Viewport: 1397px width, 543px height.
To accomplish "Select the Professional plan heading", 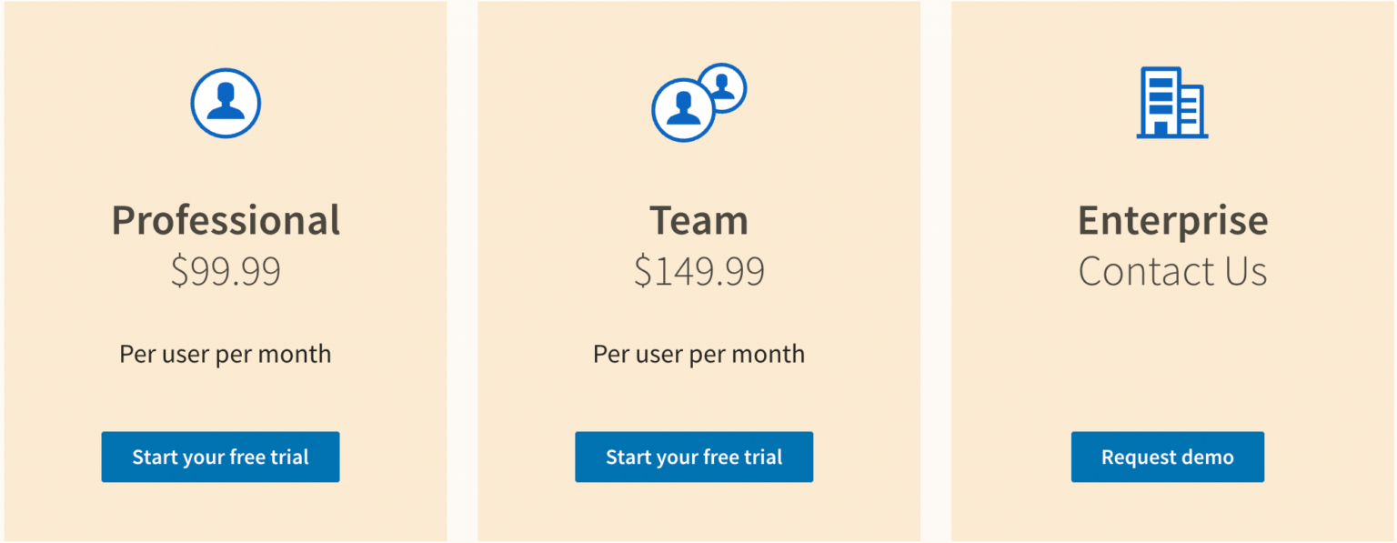I will tap(226, 219).
